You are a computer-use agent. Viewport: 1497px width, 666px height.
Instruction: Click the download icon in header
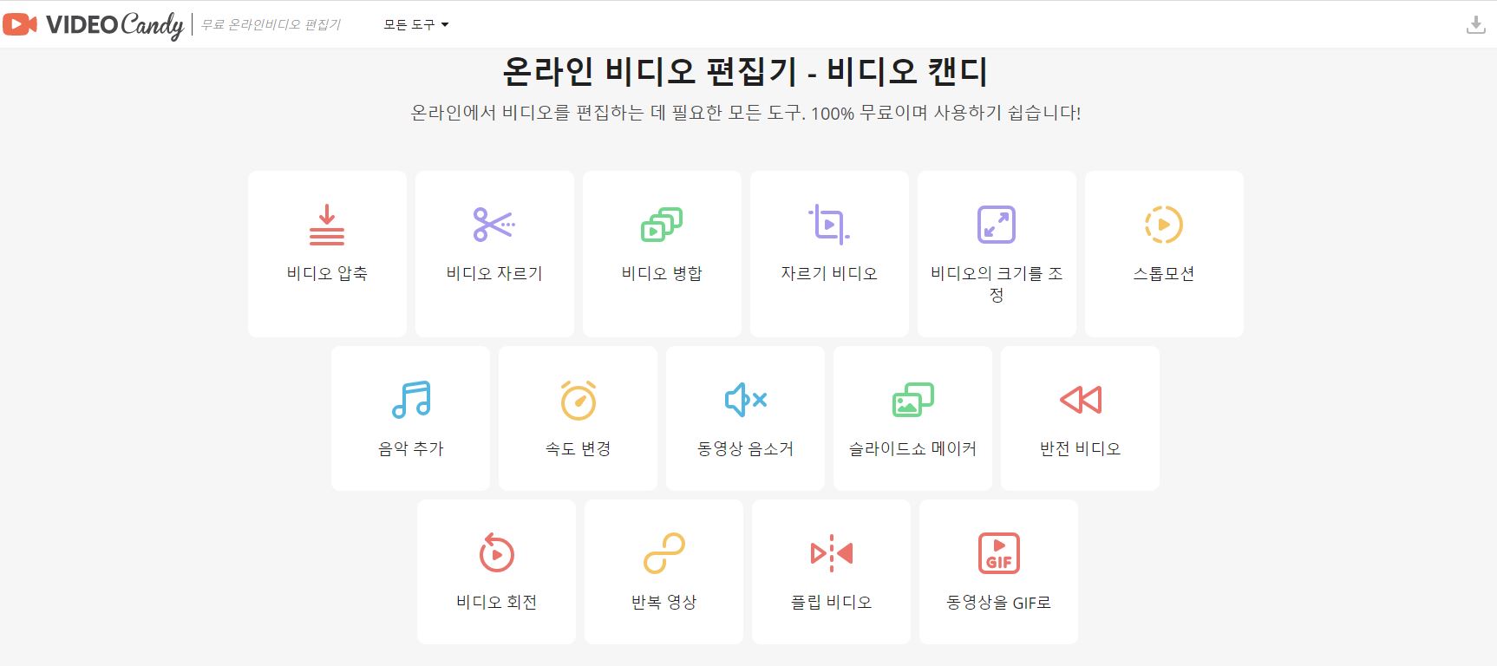coord(1475,24)
